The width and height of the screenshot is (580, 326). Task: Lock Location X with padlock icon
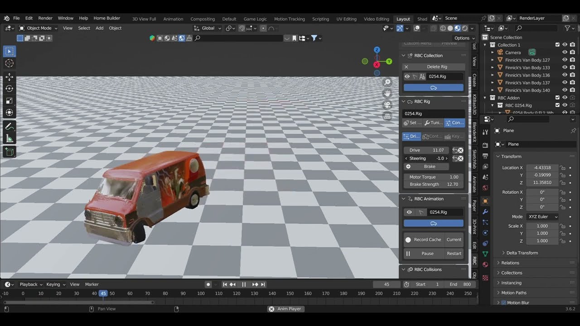[562, 168]
